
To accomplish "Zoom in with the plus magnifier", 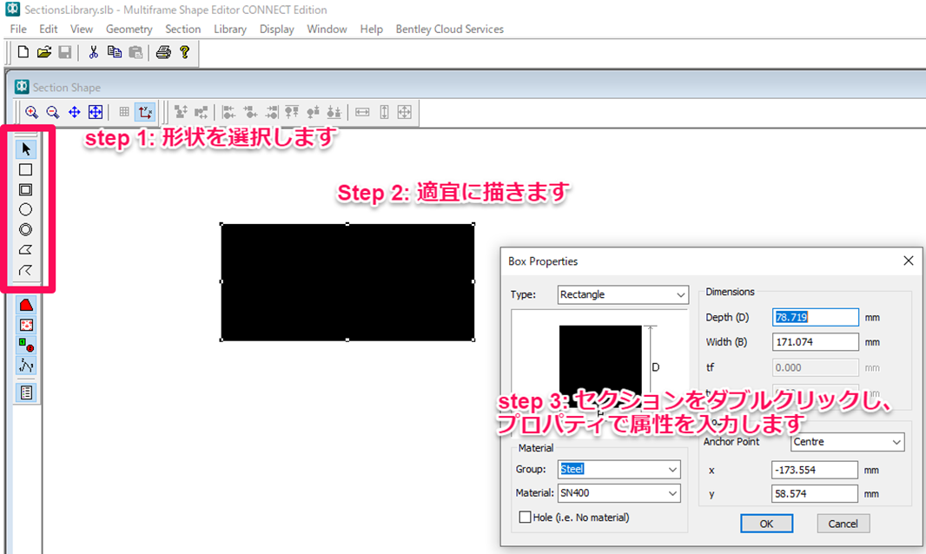I will (31, 112).
